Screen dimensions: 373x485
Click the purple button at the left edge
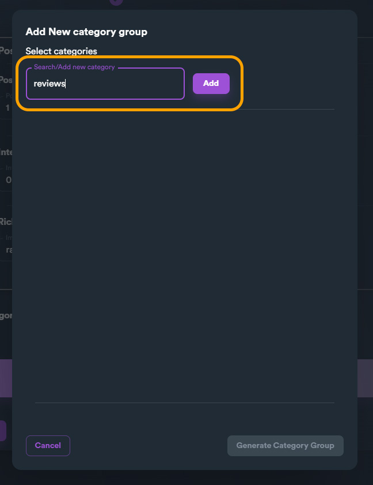[x=3, y=431]
